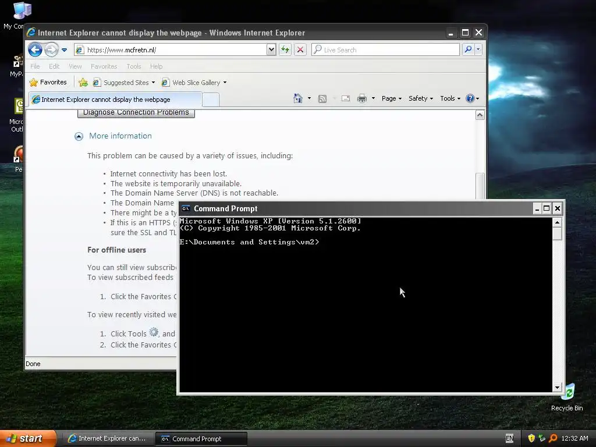Open the Help menu
This screenshot has width=596, height=447.
click(156, 66)
